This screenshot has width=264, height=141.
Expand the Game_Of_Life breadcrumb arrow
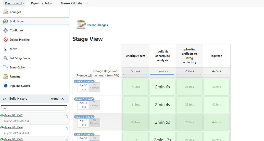click(x=87, y=3)
